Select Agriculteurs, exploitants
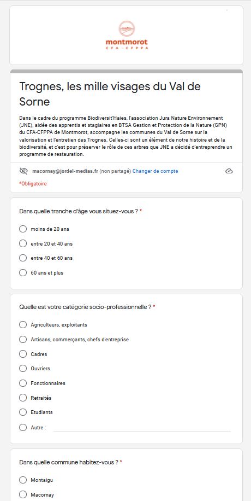Screen dimensions: 251x501 click(x=23, y=325)
